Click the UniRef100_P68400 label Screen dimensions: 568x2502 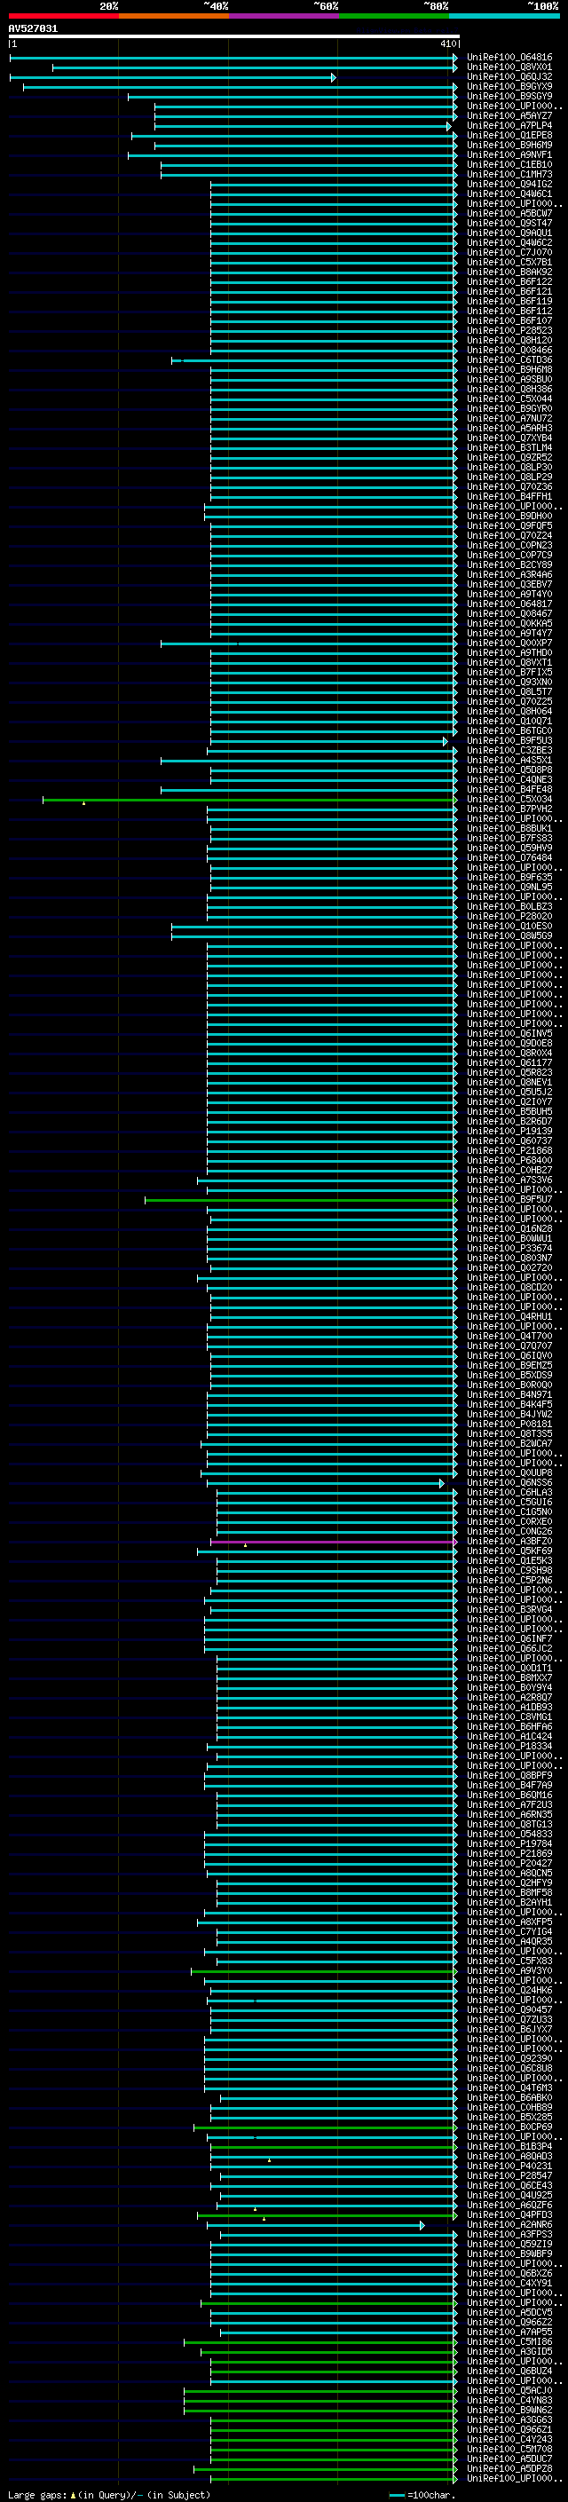(509, 1161)
